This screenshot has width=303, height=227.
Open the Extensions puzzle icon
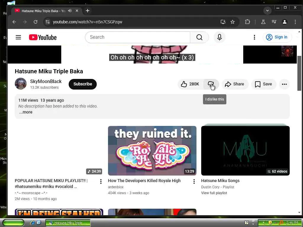pyautogui.click(x=247, y=22)
